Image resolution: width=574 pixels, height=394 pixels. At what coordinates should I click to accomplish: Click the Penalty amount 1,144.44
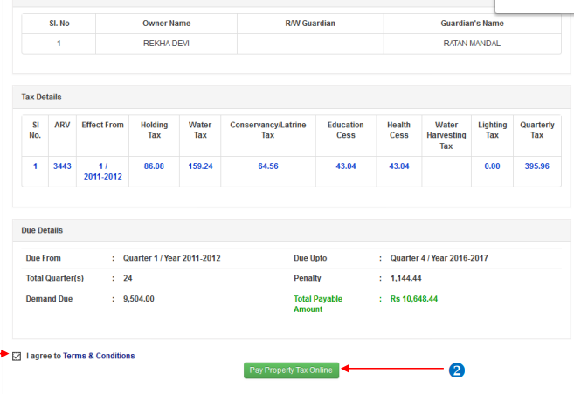point(407,279)
